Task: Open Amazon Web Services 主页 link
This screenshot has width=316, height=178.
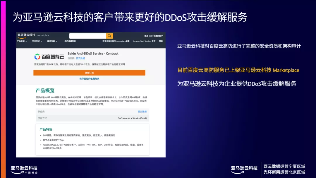Action: [x=144, y=41]
